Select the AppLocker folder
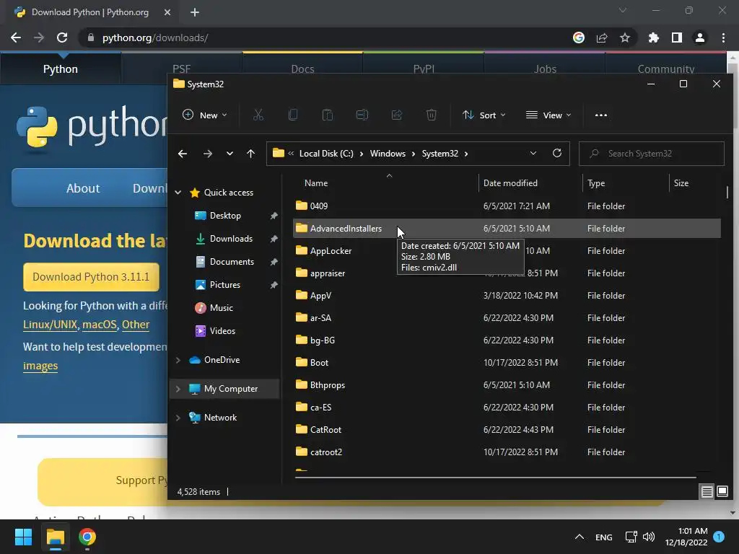739x554 pixels. [x=331, y=250]
